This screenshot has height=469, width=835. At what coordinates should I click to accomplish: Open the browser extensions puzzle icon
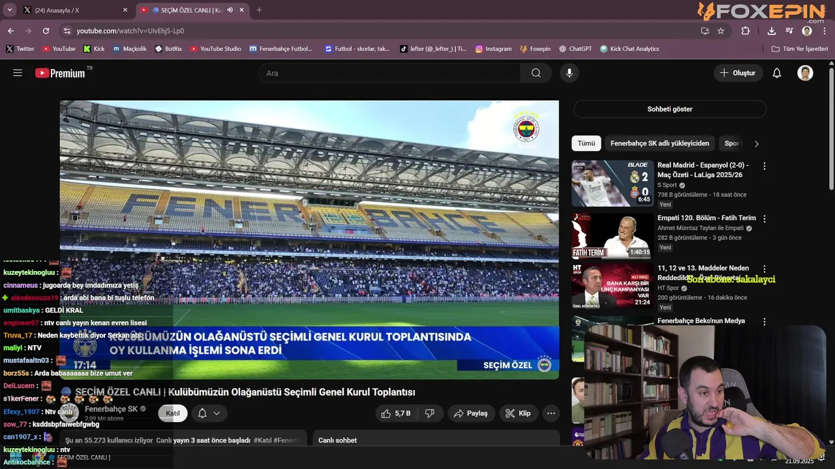[x=746, y=31]
